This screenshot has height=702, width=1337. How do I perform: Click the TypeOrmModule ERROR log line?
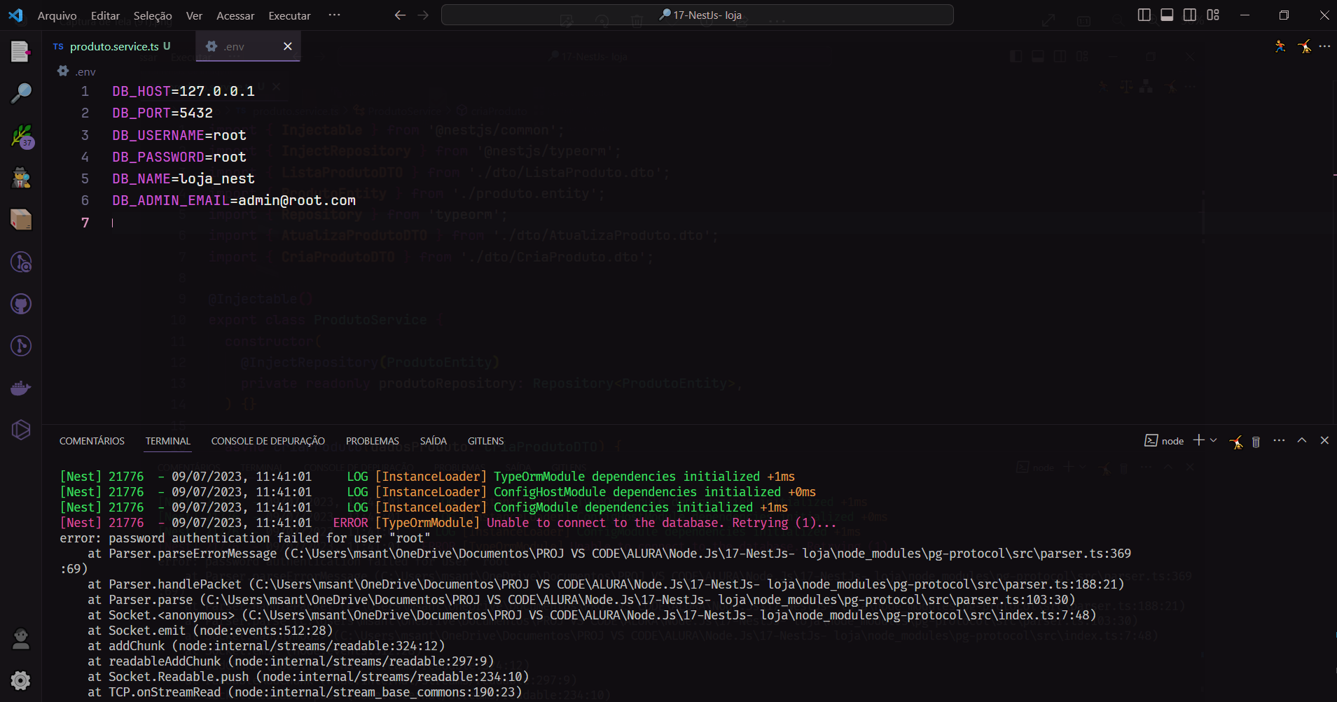coord(448,523)
